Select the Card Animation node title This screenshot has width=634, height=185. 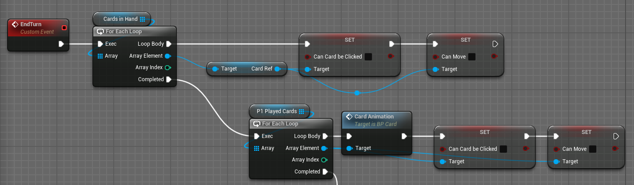point(374,117)
